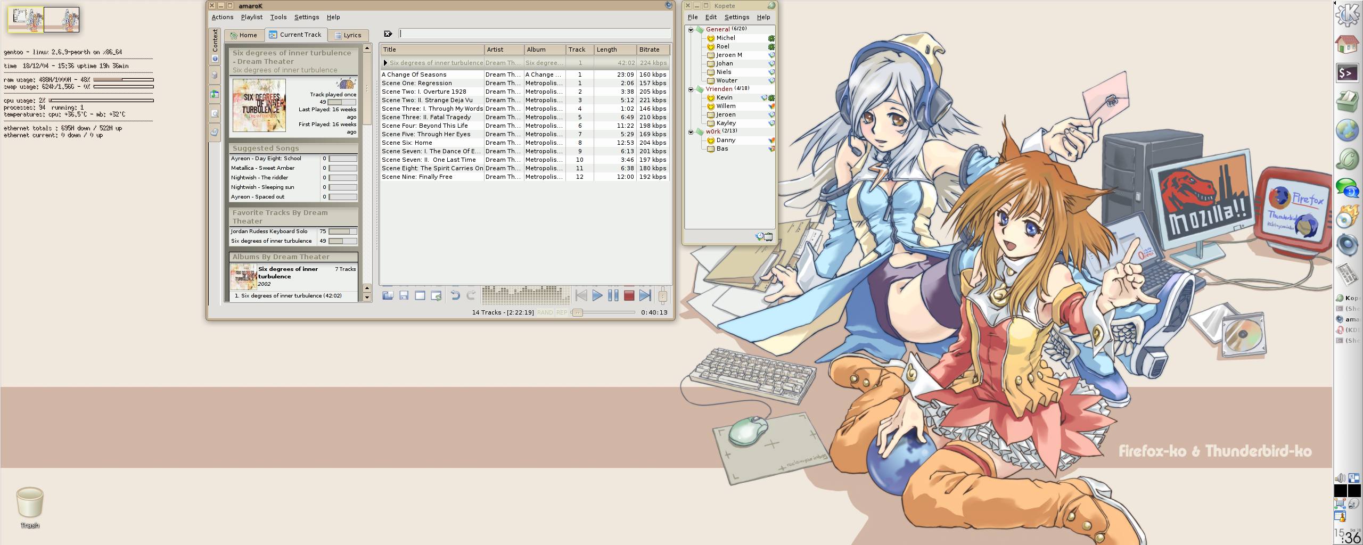Click the search sidebar icon with magnifier
Screen dimensions: 1363x545
[215, 113]
